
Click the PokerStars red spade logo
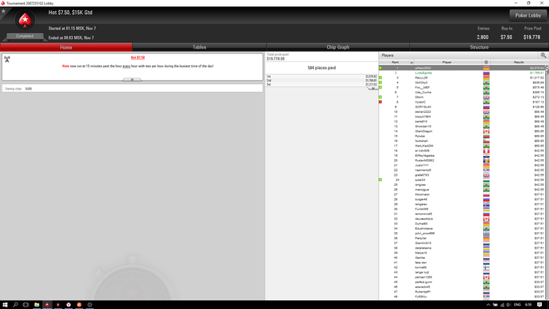(25, 20)
